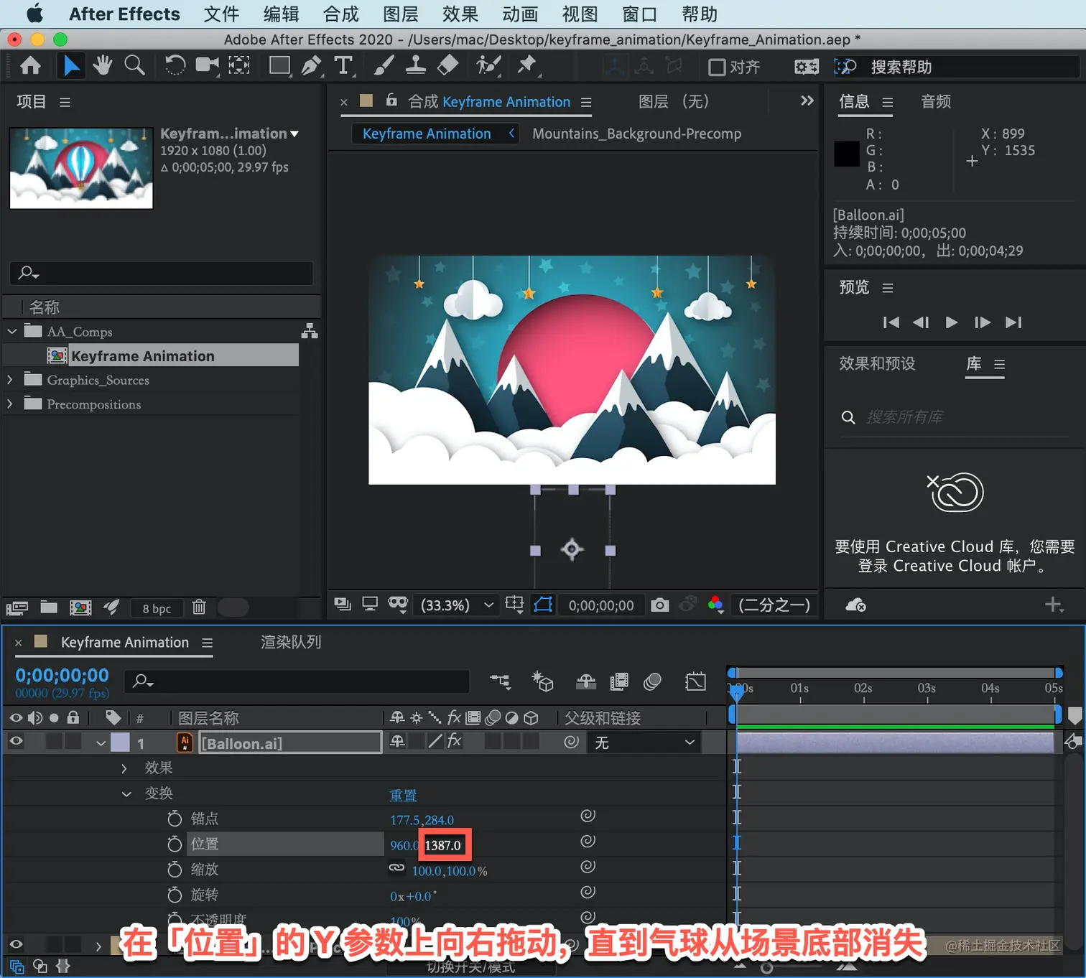Click the blue current time indicator playhead
The image size is (1086, 978).
(736, 692)
